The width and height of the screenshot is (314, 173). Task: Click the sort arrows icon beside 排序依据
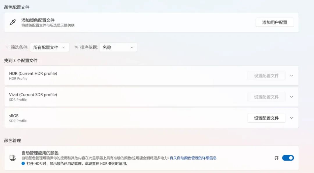(x=76, y=47)
